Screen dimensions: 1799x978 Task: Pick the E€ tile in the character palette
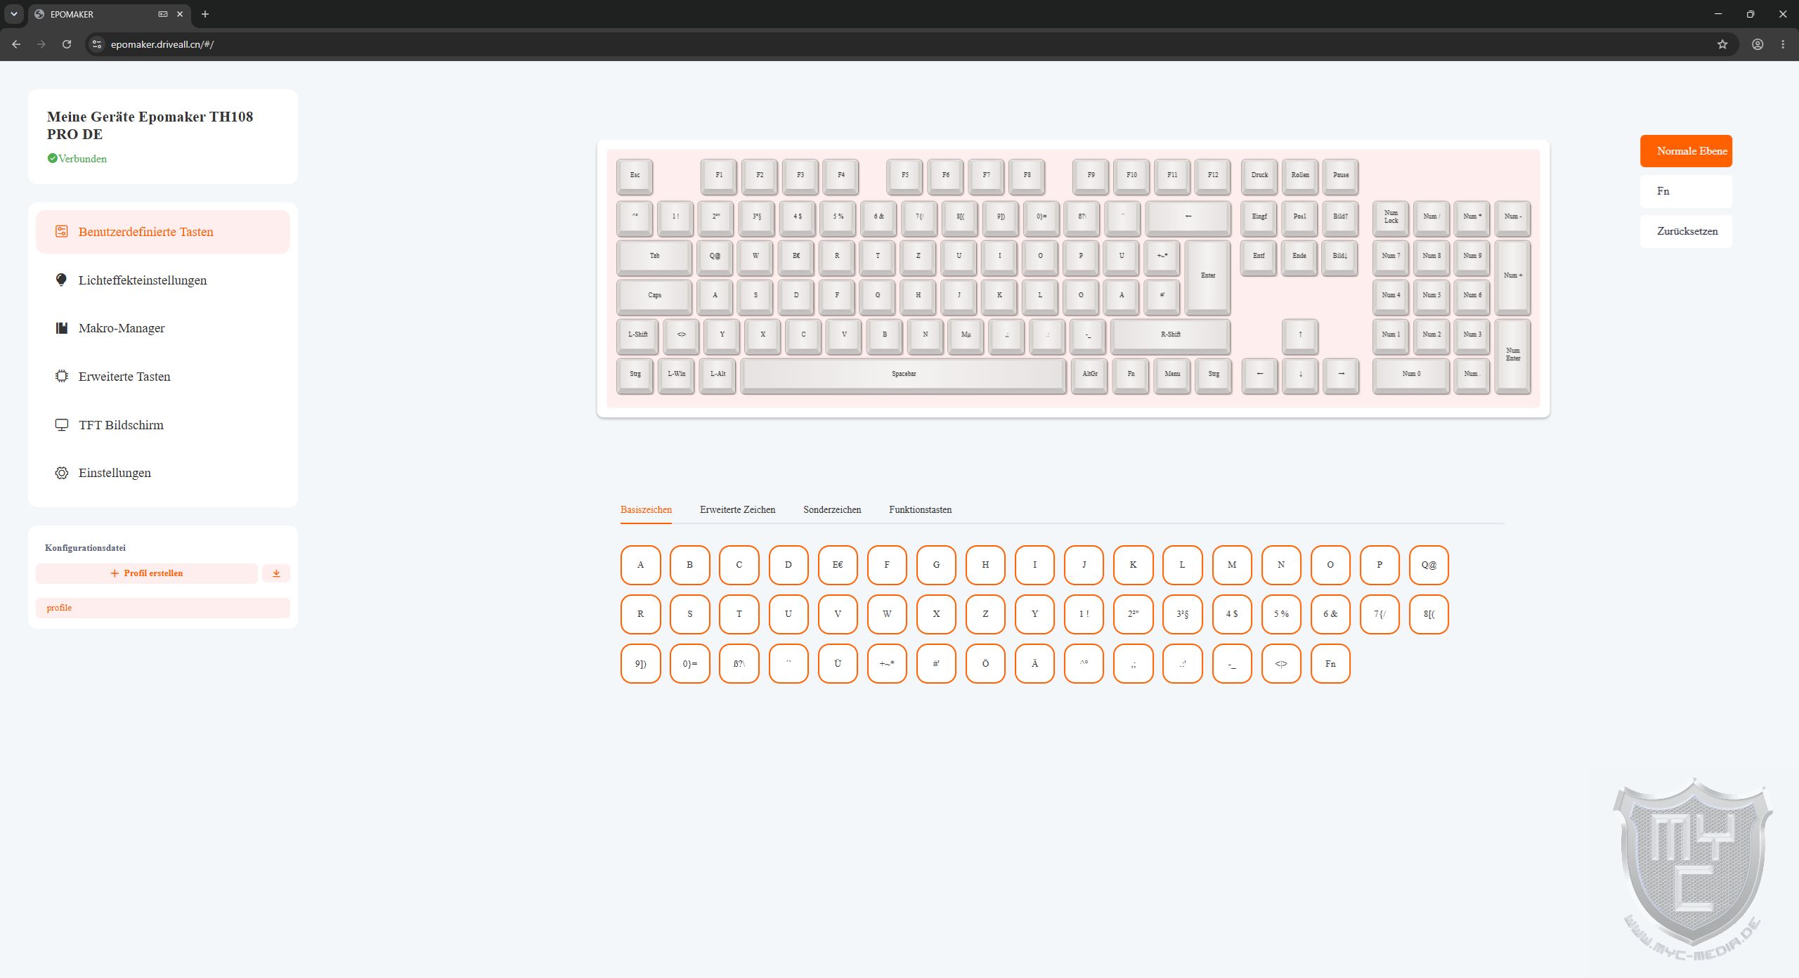(x=838, y=565)
